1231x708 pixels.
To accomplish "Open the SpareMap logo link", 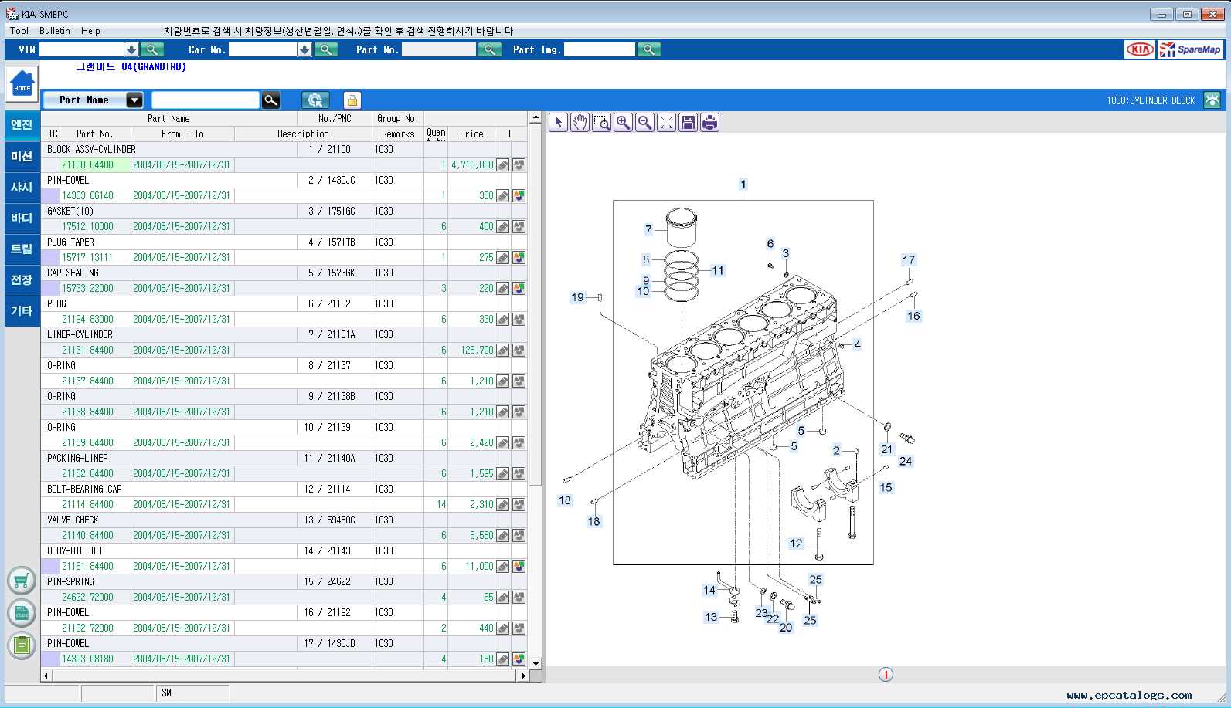I will point(1191,49).
